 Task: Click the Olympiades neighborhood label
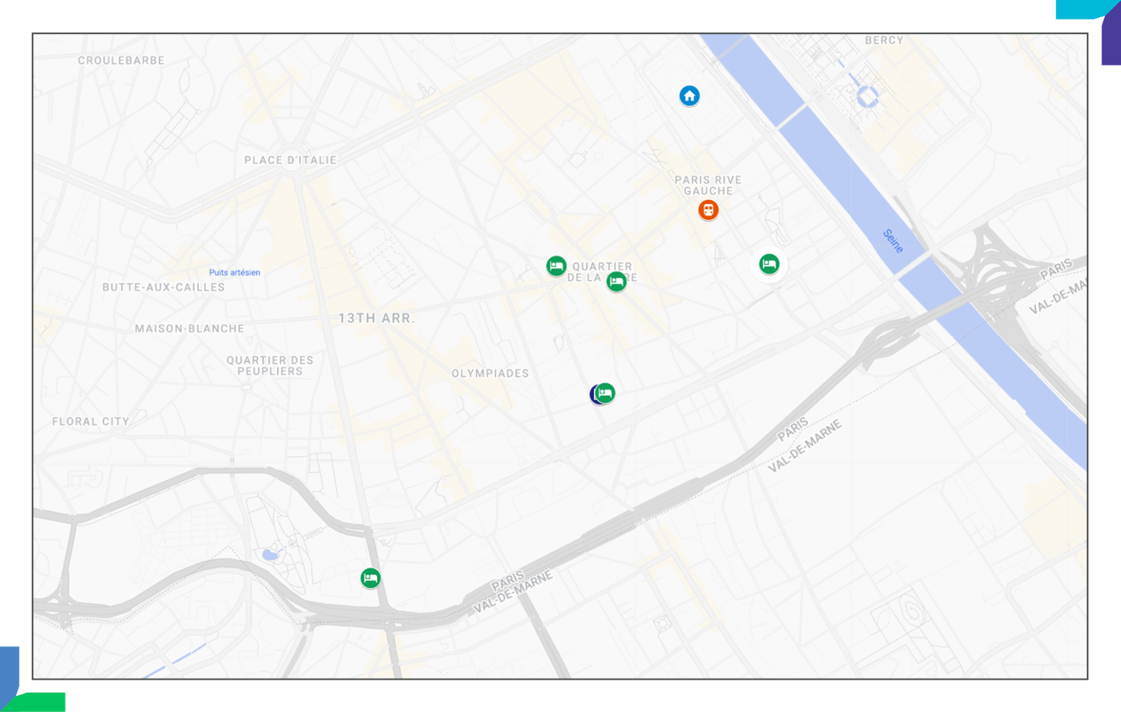tap(490, 373)
